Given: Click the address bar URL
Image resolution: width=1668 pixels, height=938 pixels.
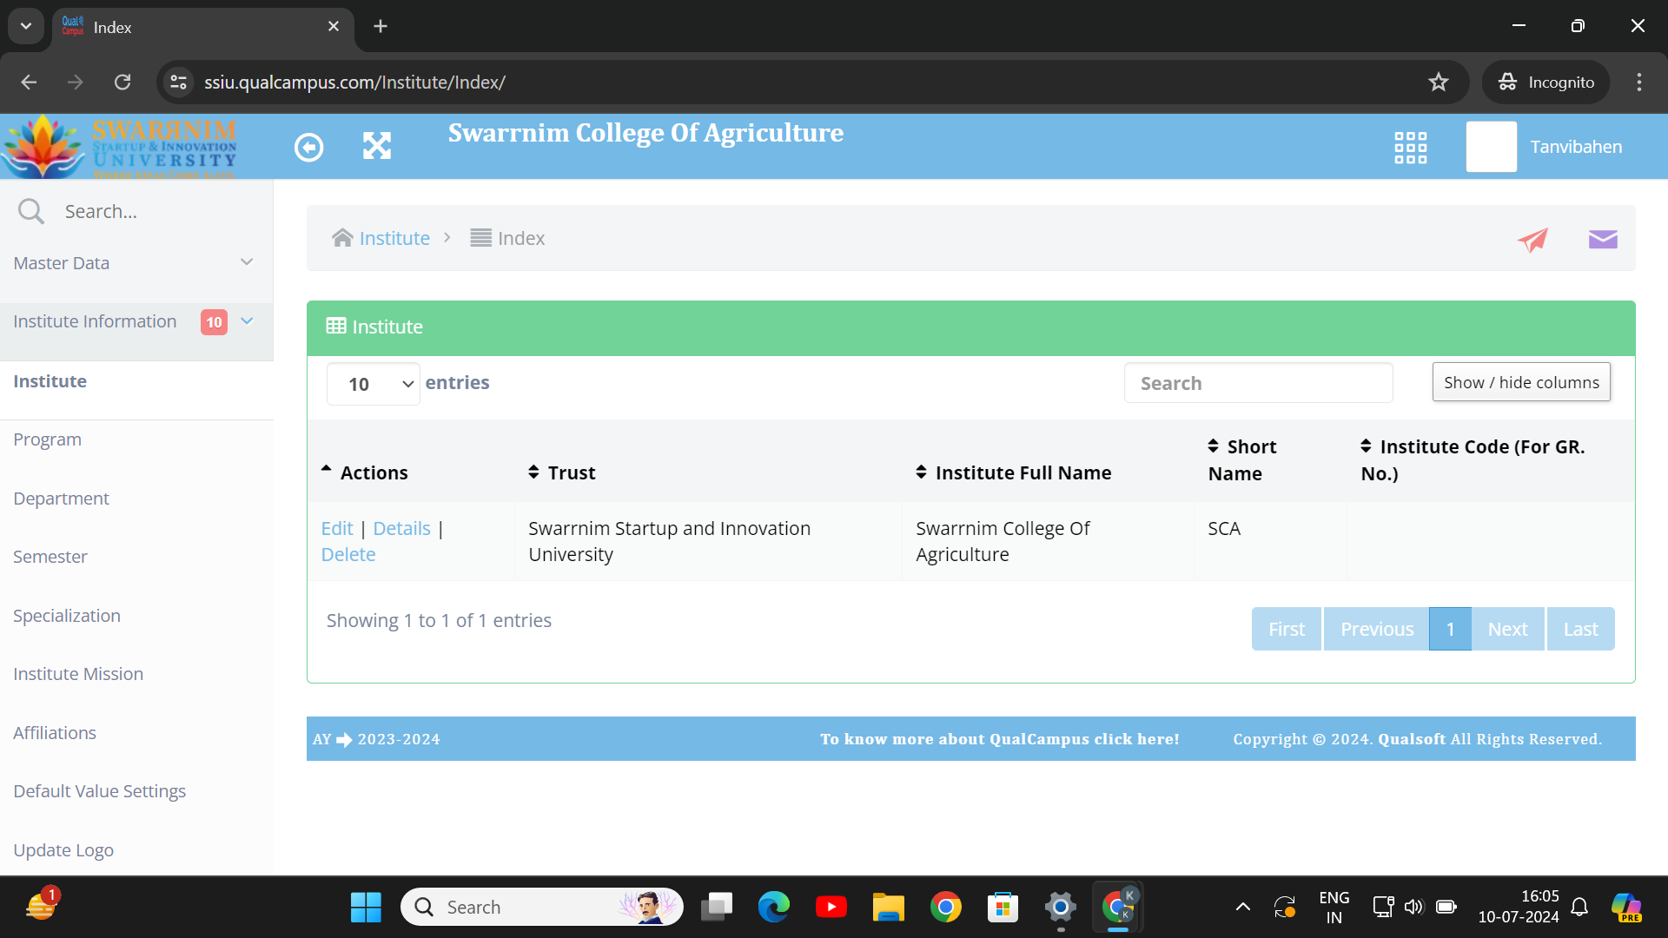Looking at the screenshot, I should coord(354,82).
